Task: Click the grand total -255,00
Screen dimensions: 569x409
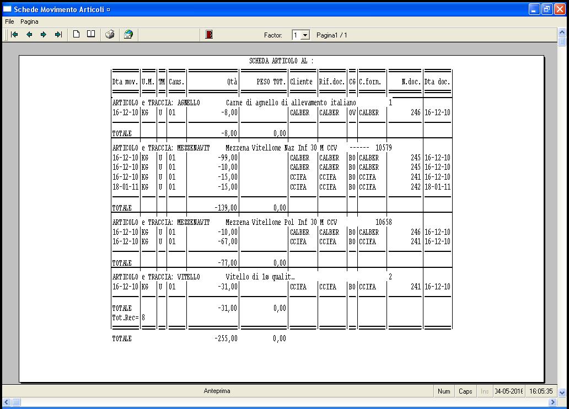Action: [226, 338]
